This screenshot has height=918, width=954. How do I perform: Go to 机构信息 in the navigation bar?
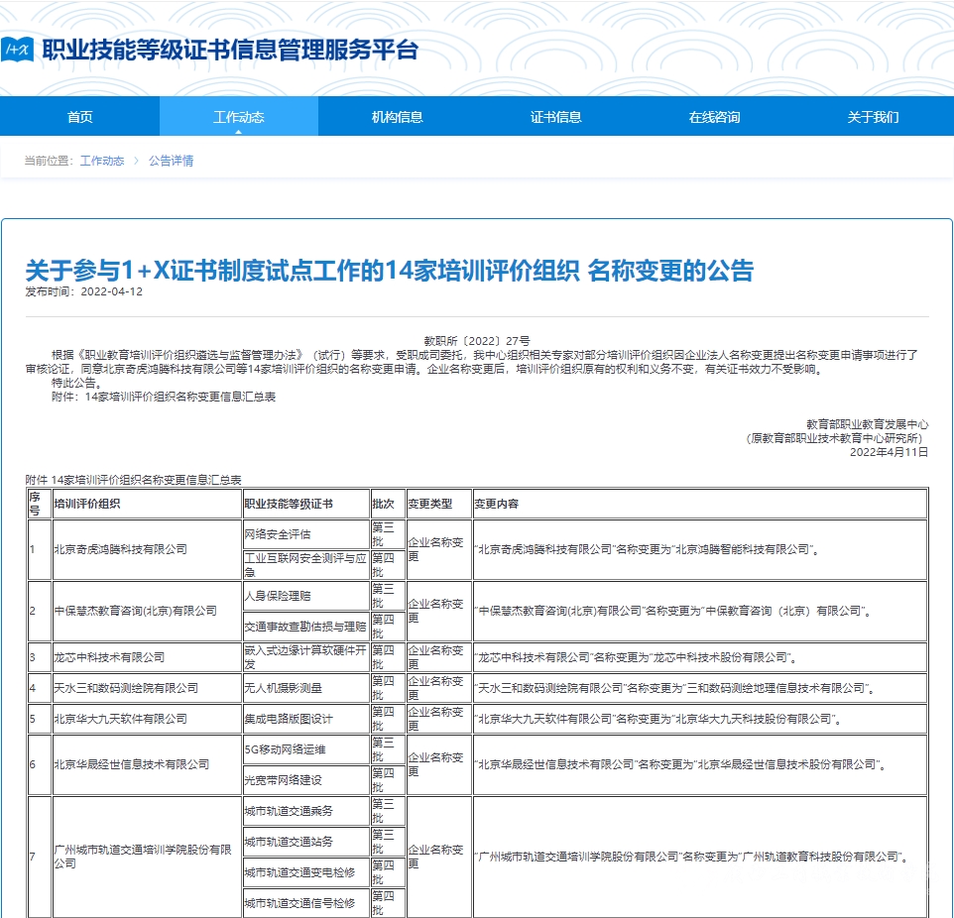(398, 117)
